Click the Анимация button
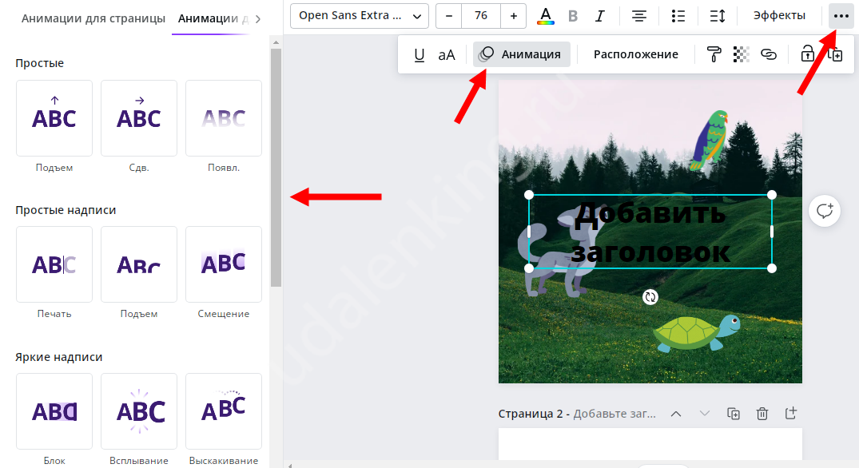 pyautogui.click(x=522, y=54)
